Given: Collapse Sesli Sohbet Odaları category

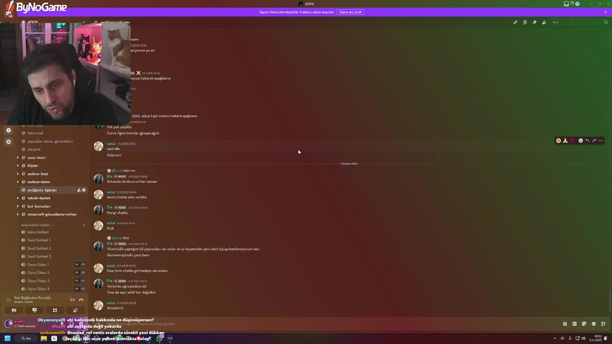Looking at the screenshot, I should click(x=37, y=225).
